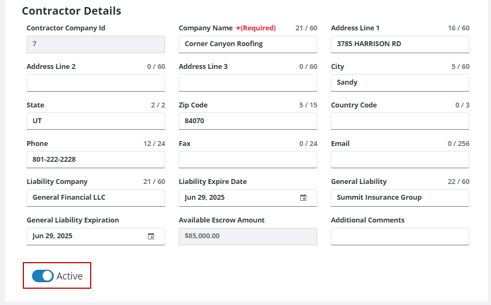The width and height of the screenshot is (491, 305).
Task: Focus the empty Address Line 3 field
Action: click(248, 82)
